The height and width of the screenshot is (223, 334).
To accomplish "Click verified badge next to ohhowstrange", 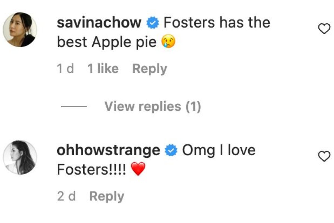I will [x=171, y=151].
